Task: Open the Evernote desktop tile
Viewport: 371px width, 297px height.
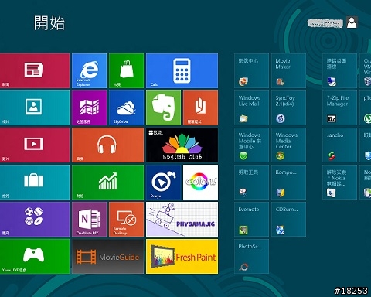Action: 251,219
